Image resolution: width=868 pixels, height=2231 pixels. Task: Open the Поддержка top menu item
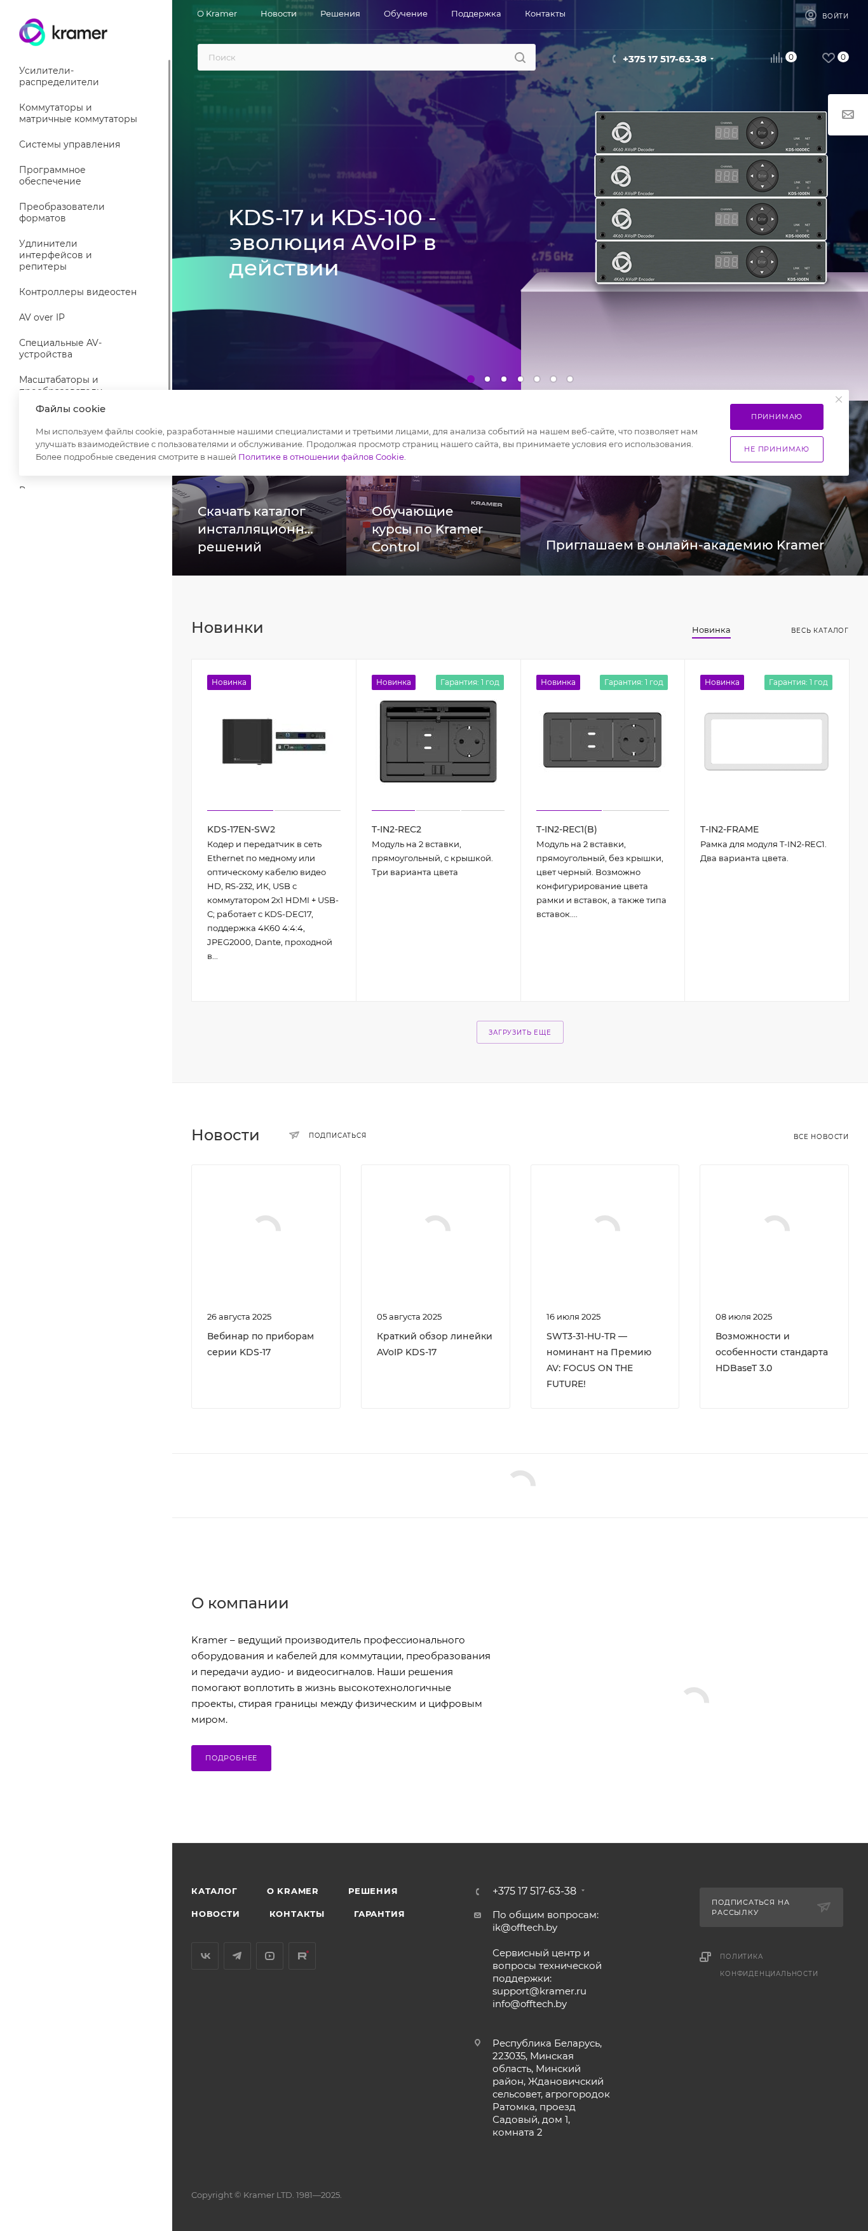(x=476, y=14)
